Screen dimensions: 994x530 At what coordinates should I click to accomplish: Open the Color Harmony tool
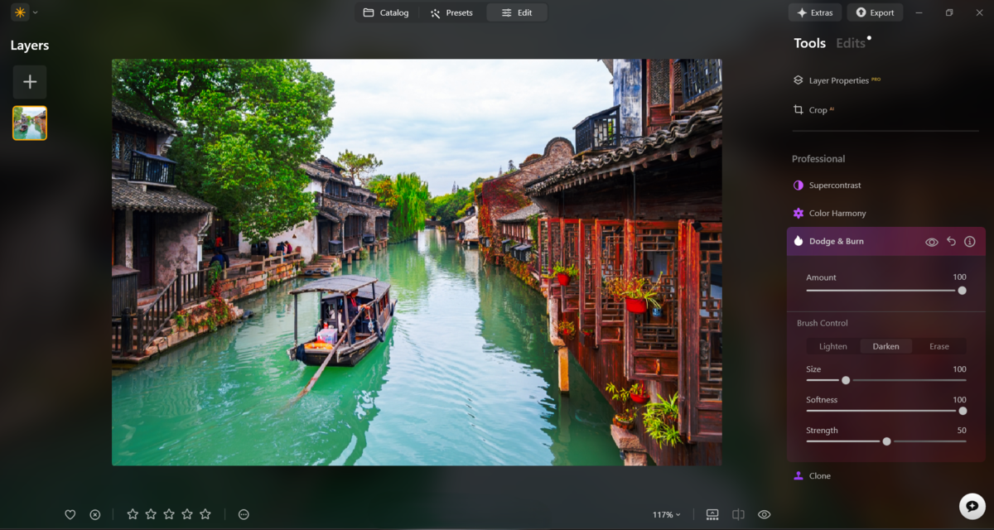coord(838,213)
